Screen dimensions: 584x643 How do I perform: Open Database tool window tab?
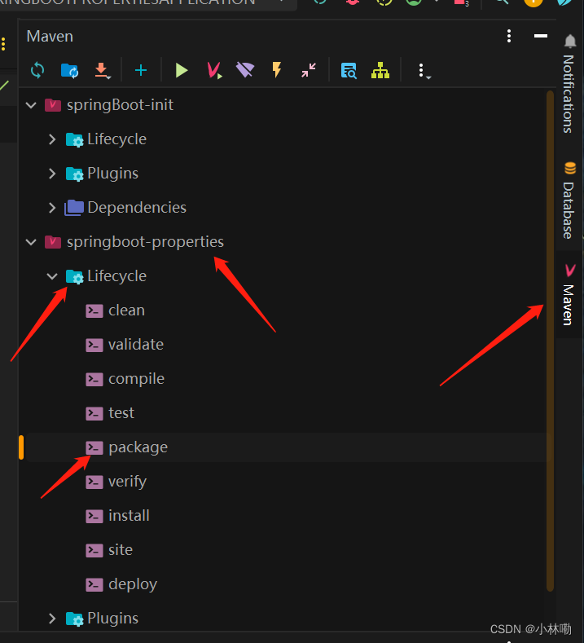[569, 201]
